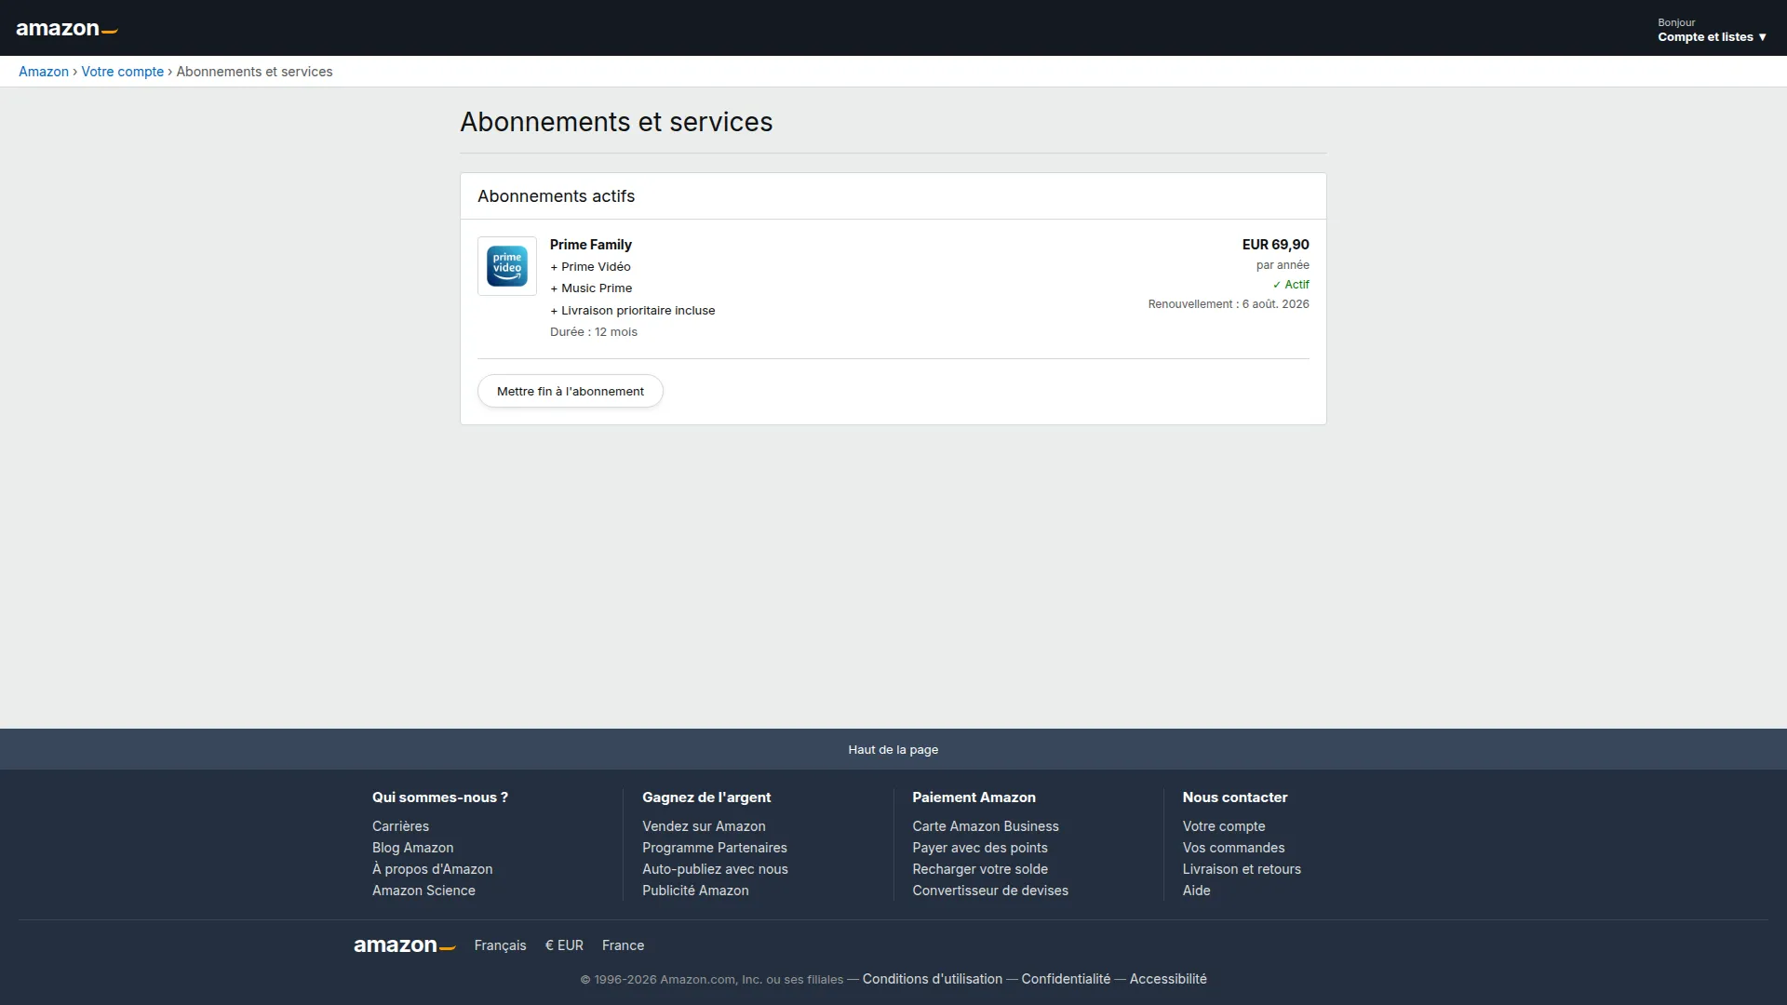
Task: Select the + Livraison prioritaire incluse line
Action: [x=633, y=311]
